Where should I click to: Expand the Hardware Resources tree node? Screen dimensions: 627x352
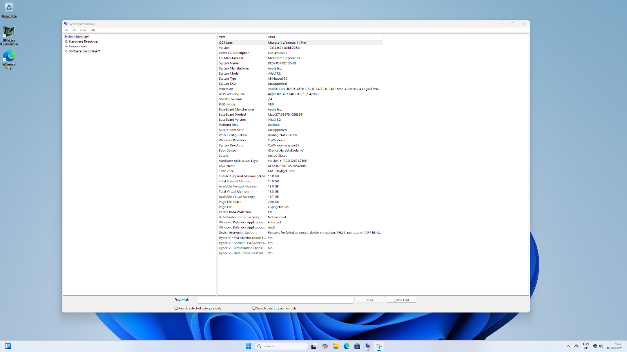click(66, 41)
